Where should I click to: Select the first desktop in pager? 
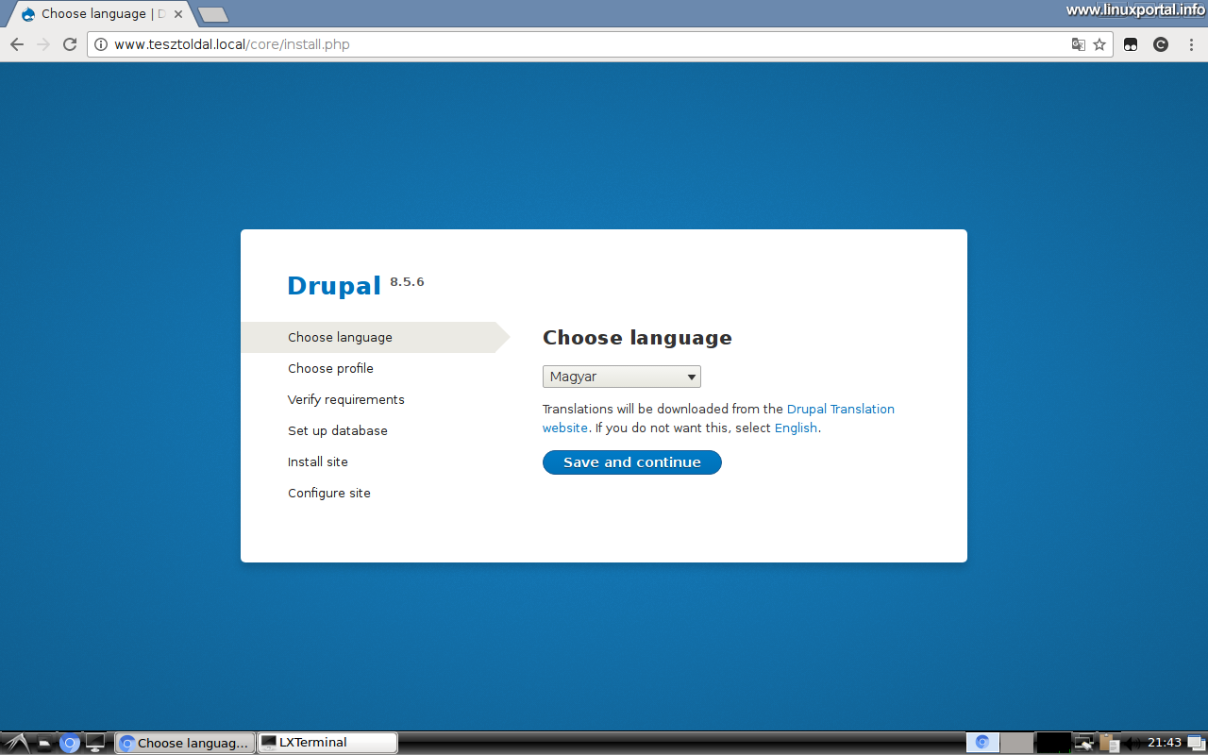(982, 743)
